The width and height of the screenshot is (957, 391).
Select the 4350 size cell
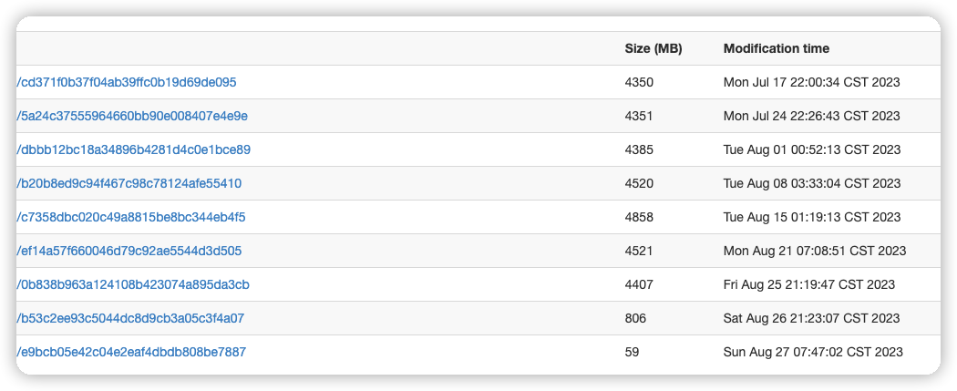(x=639, y=82)
